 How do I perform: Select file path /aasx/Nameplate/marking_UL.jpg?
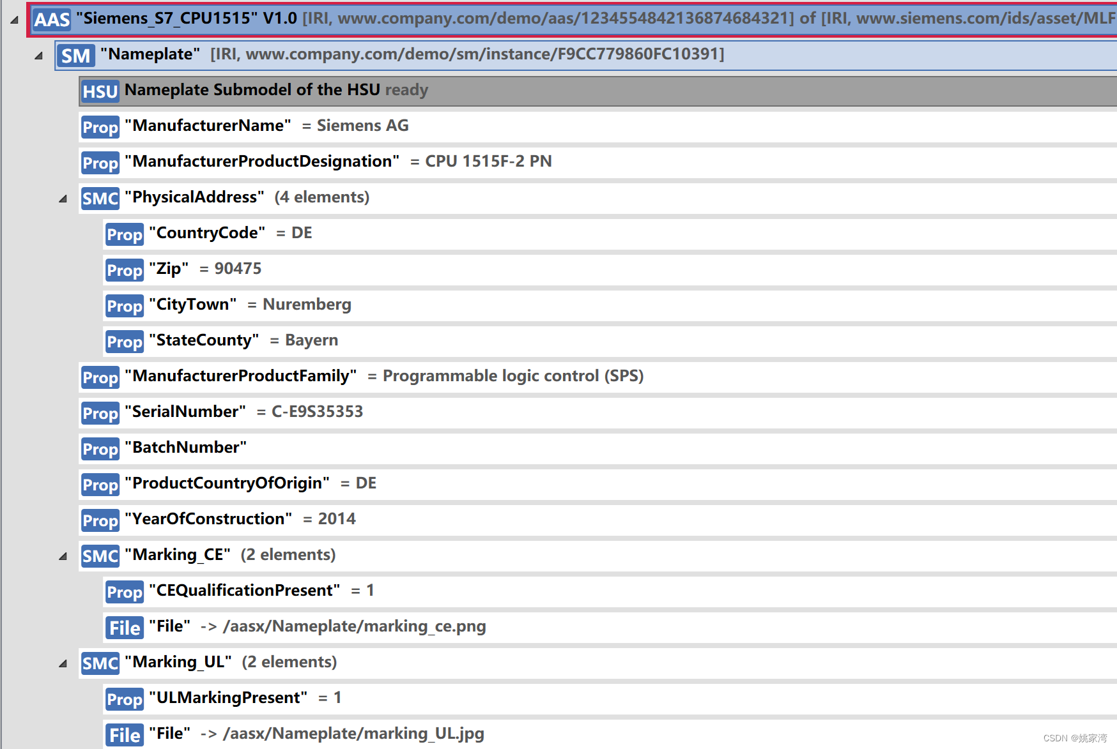click(x=353, y=734)
